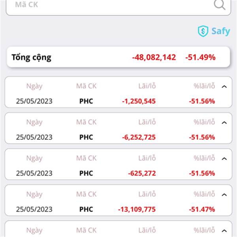Select PHC ticker in the first card
The width and height of the screenshot is (237, 237).
click(86, 101)
